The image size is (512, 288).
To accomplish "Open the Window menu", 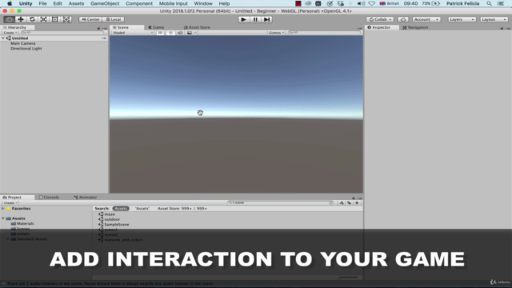I will click(x=203, y=3).
